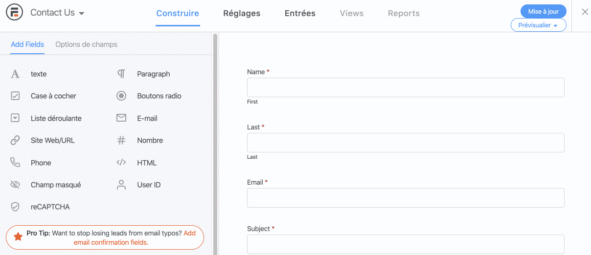The height and width of the screenshot is (255, 591).
Task: Click the Paragraph field icon
Action: point(121,74)
